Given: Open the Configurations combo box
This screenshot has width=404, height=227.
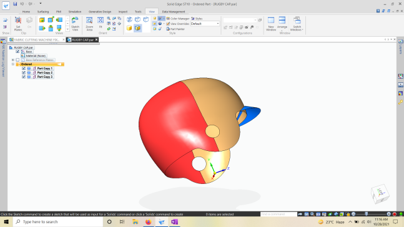Looking at the screenshot, I should (x=240, y=20).
